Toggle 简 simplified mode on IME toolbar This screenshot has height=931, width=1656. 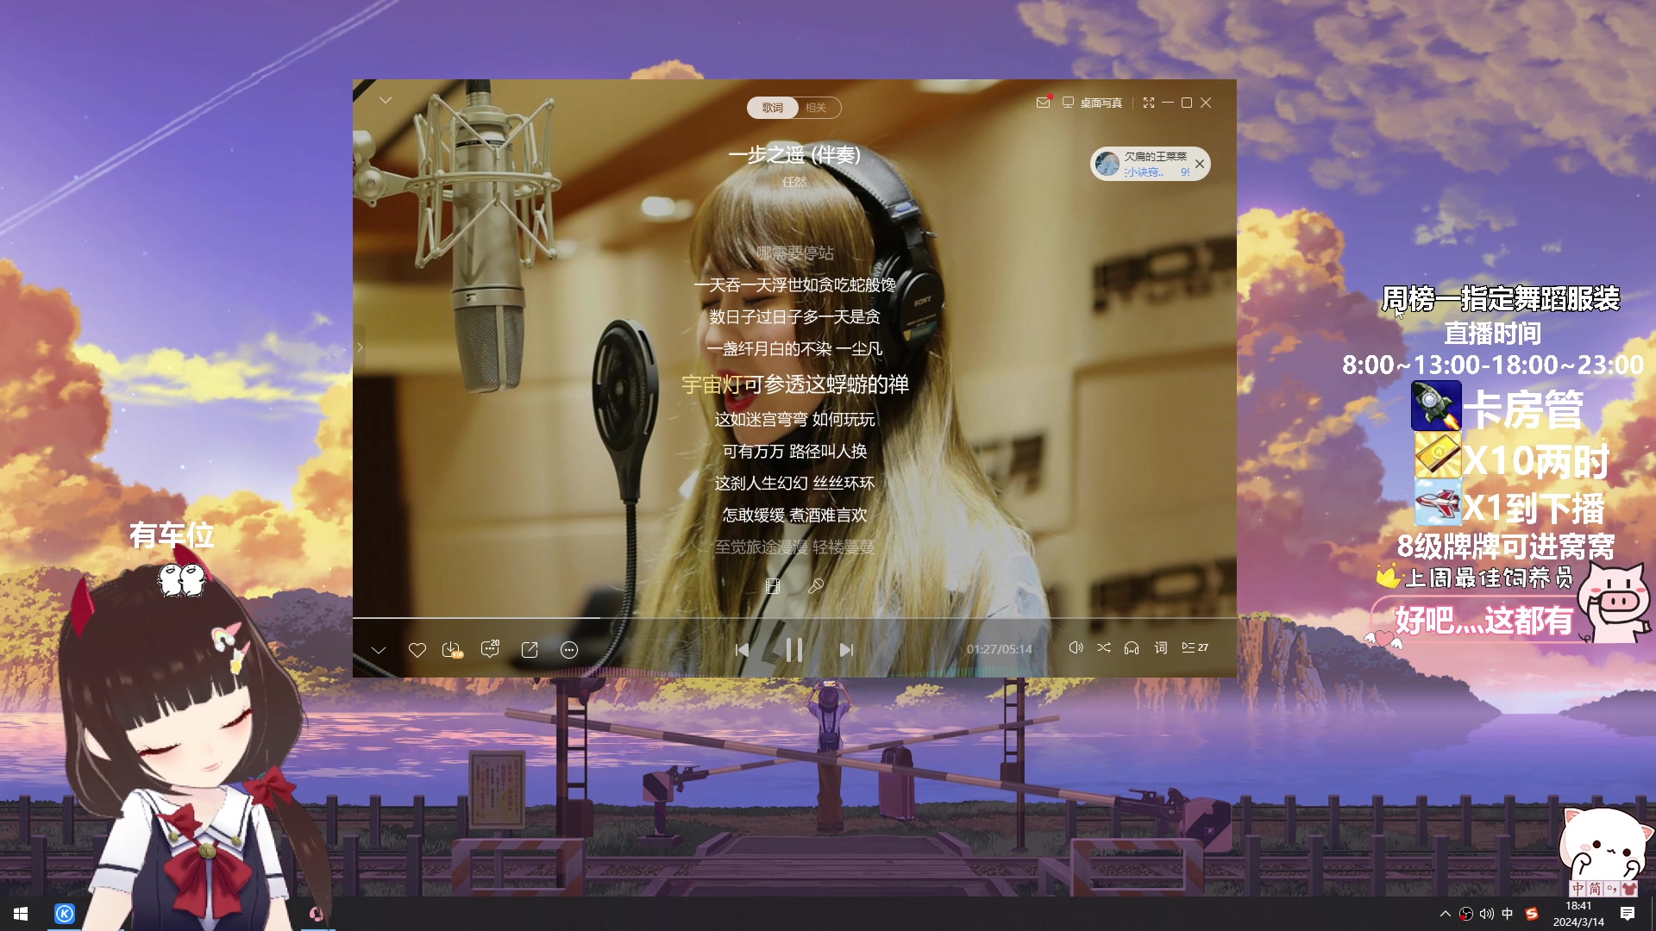[x=1595, y=889]
